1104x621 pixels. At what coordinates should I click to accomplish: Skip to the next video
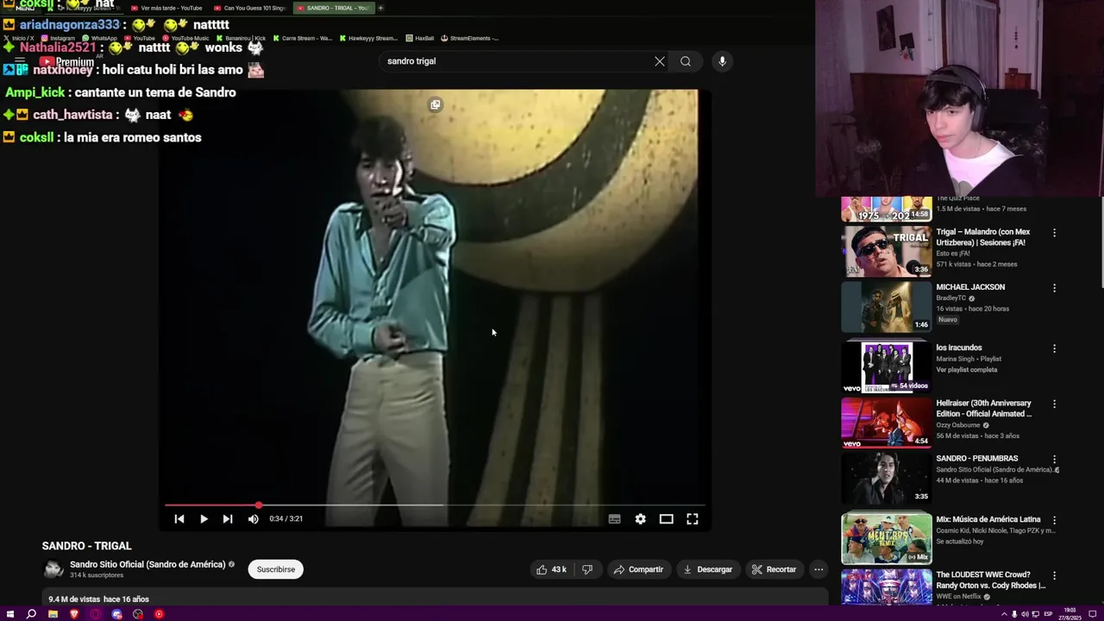coord(228,519)
